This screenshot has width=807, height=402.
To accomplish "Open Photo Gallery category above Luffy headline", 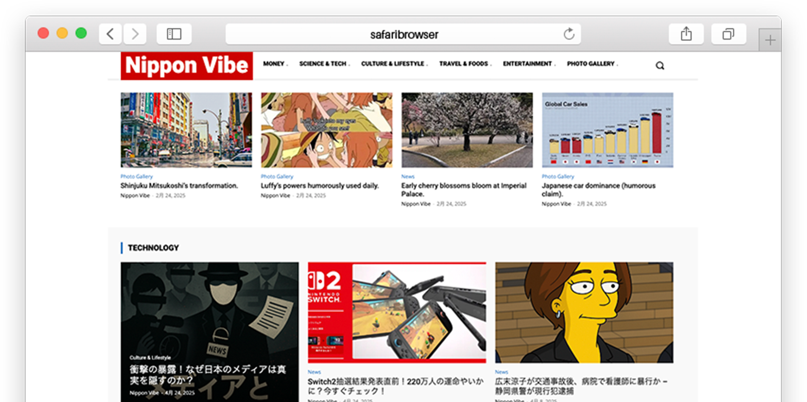I will [x=277, y=176].
